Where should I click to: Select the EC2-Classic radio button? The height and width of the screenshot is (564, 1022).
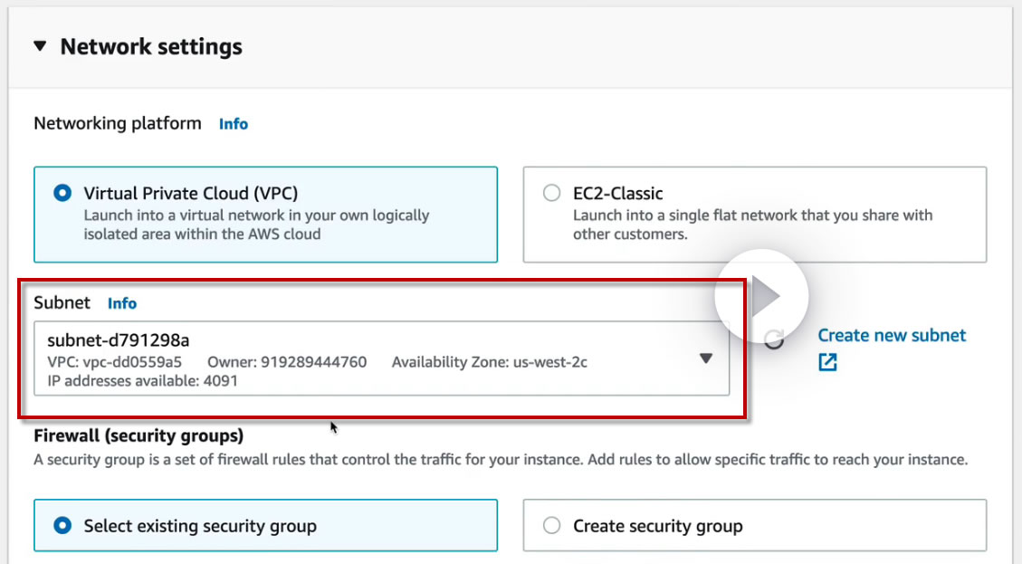[551, 193]
